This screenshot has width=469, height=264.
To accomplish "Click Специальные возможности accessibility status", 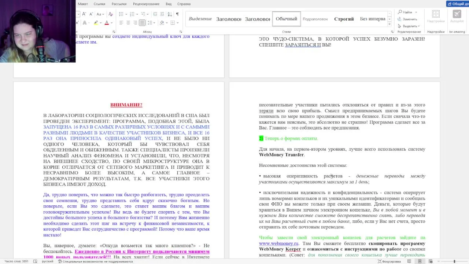I will [x=95, y=261].
